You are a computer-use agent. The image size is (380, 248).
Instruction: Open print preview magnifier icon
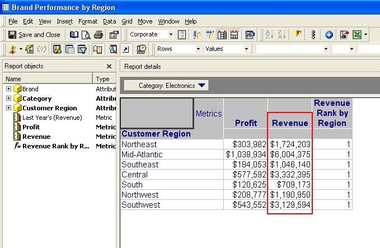[86, 35]
